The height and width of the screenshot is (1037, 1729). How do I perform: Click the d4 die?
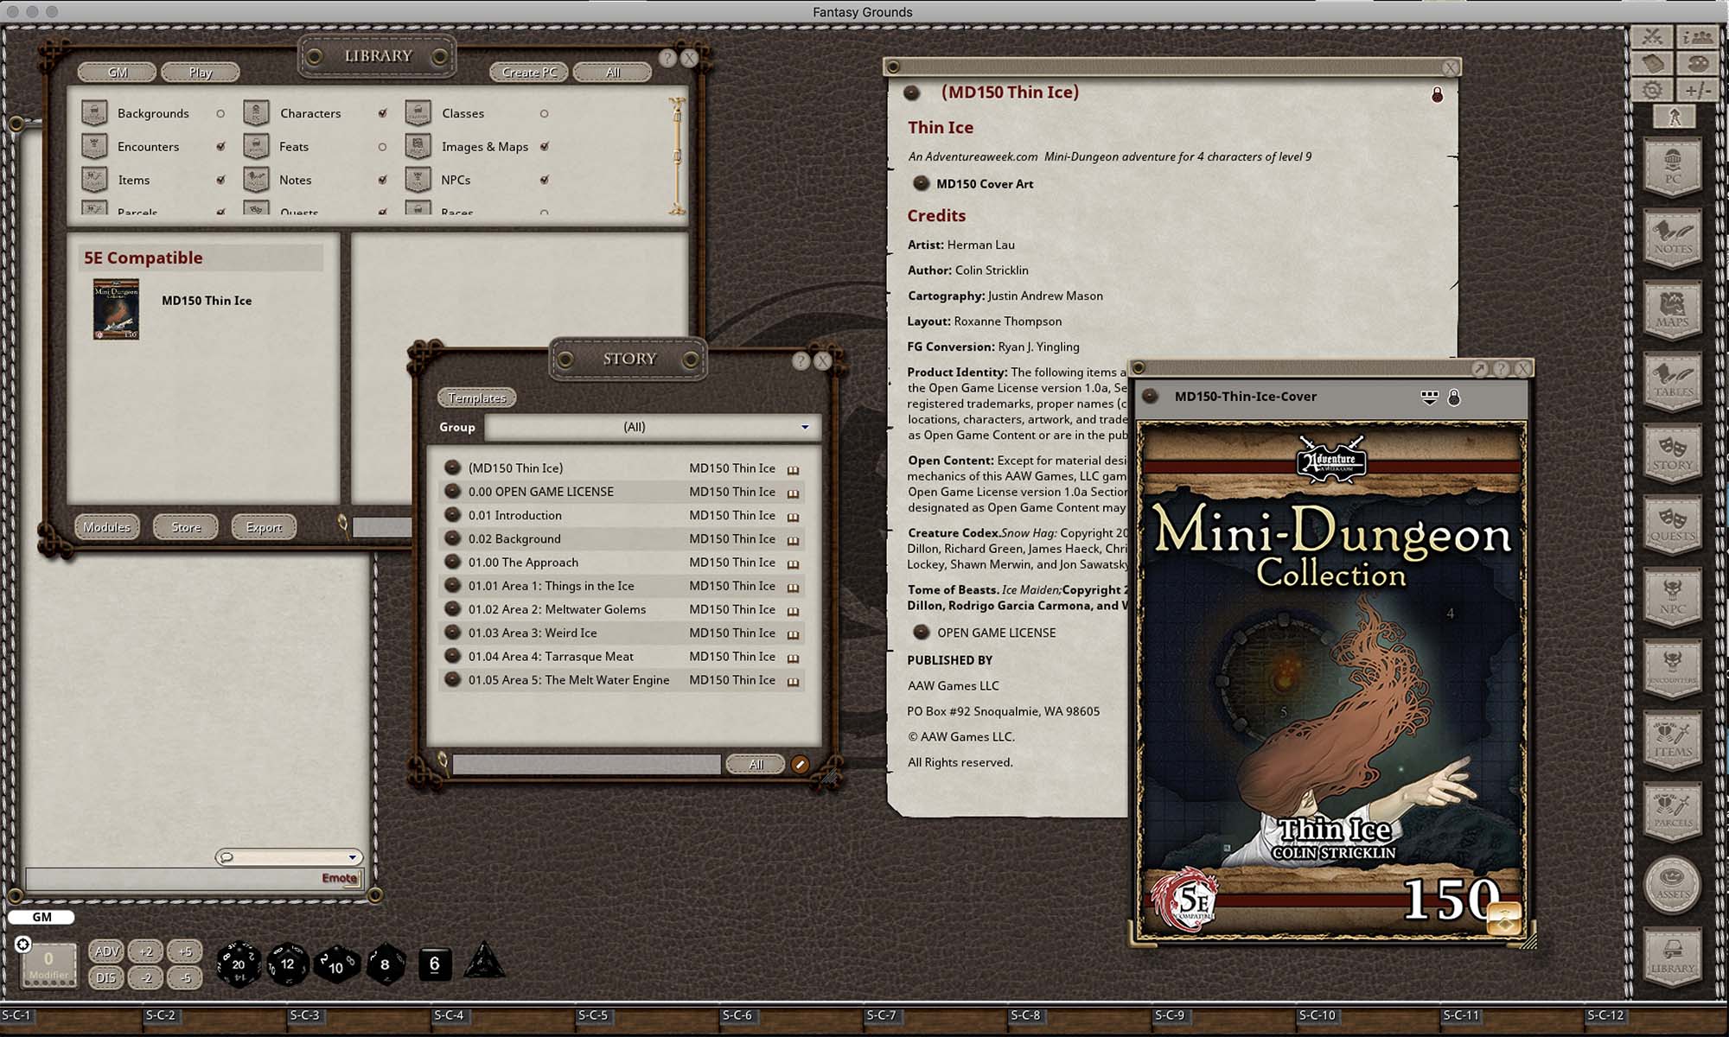tap(484, 961)
